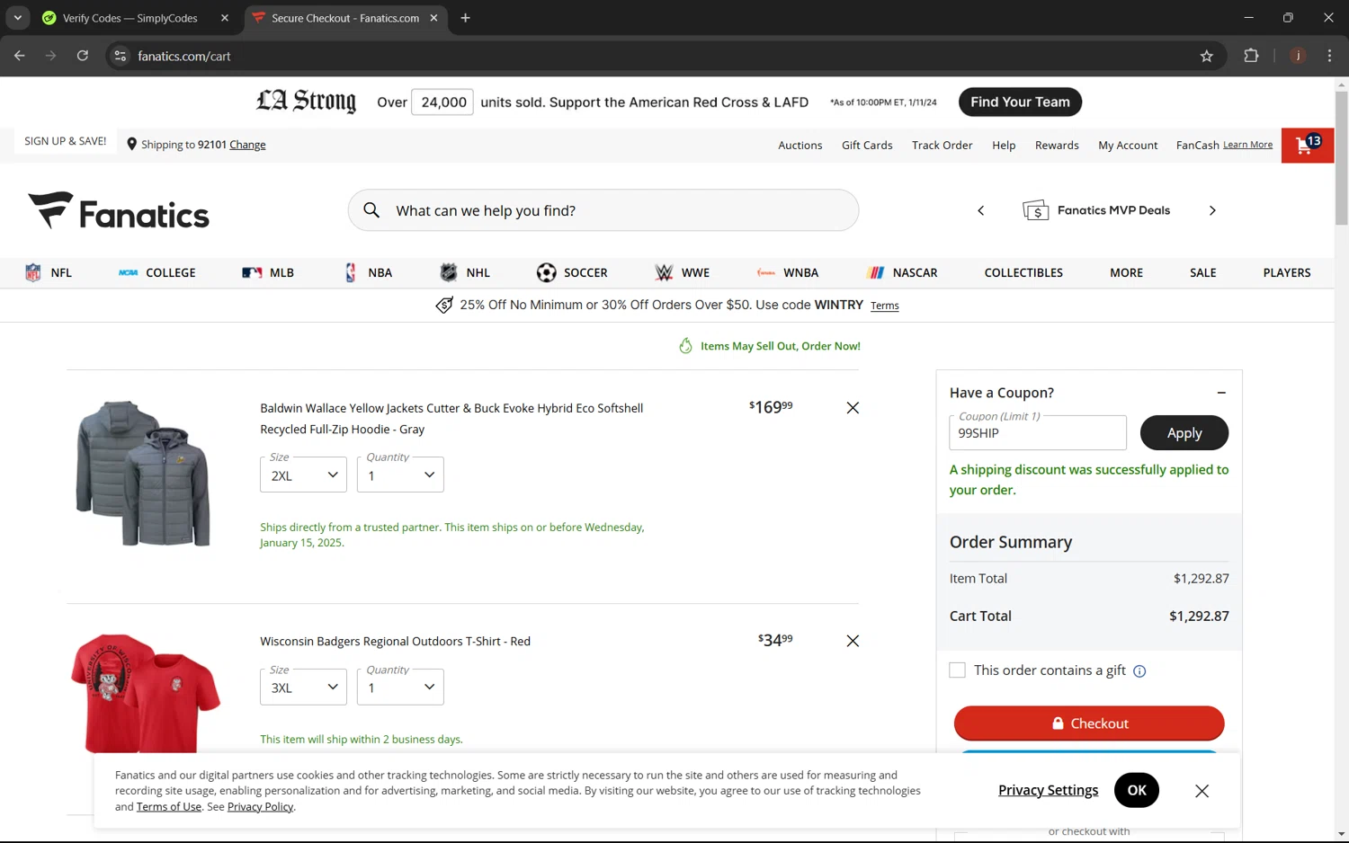Screen dimensions: 1349x843
Task: Open the T-shirt 3XL size dropdown
Action: tap(303, 688)
